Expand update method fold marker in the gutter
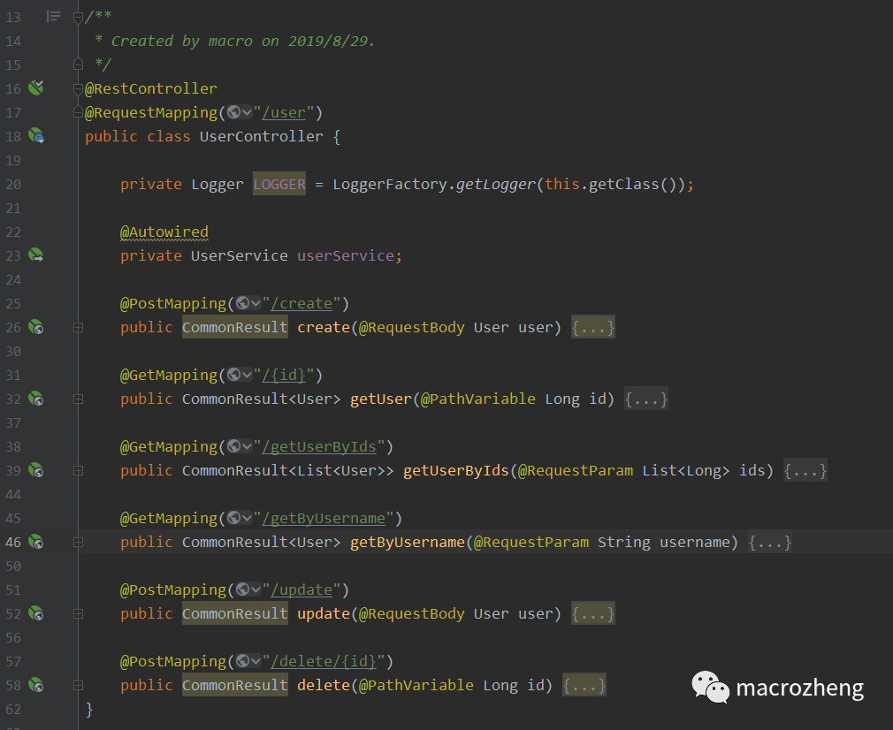Viewport: 893px width, 730px height. click(x=78, y=614)
